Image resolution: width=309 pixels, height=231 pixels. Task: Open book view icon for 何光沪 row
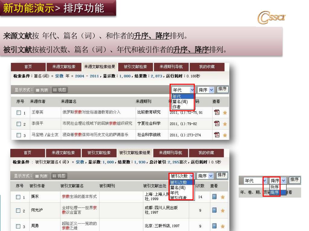[x=214, y=210]
